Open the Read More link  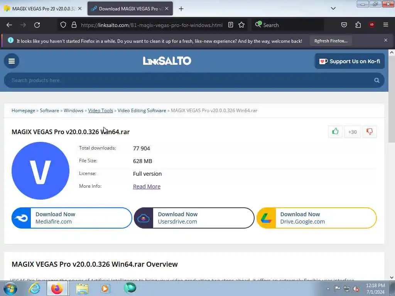click(x=147, y=187)
